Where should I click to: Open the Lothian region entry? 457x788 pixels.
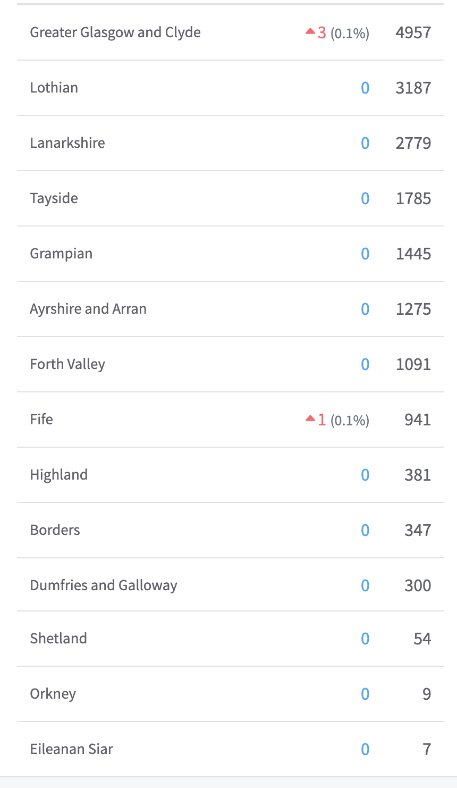(x=54, y=88)
